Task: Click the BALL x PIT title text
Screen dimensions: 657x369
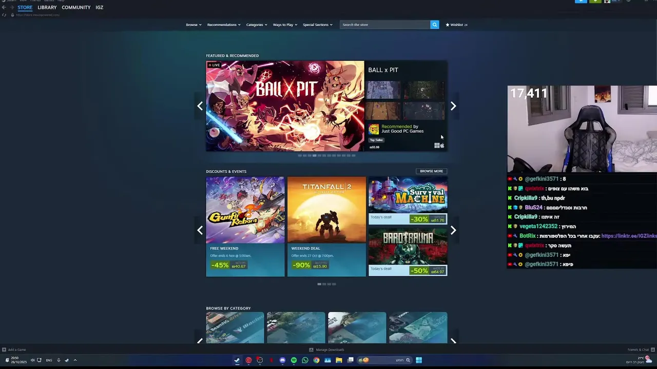Action: pyautogui.click(x=383, y=70)
